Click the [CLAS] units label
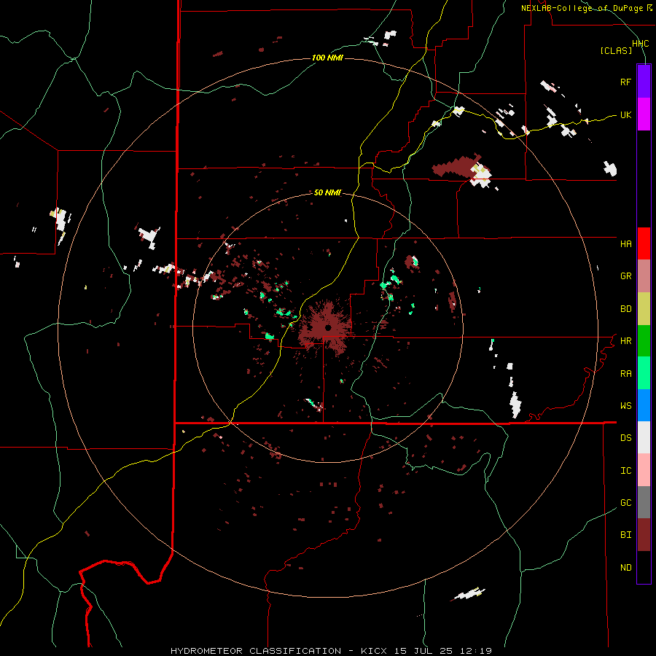Viewport: 656px width, 656px height. (x=616, y=51)
